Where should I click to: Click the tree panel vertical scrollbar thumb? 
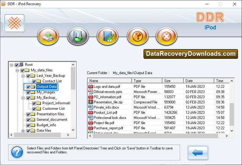tap(73, 78)
